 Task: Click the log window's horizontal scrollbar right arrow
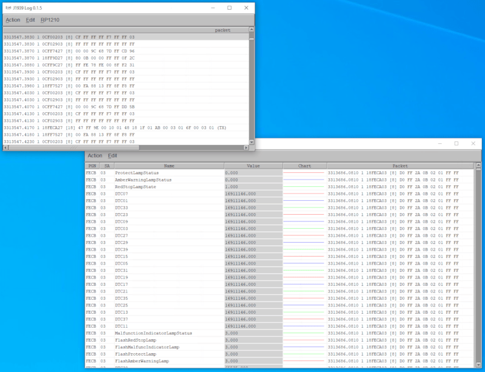[246, 147]
